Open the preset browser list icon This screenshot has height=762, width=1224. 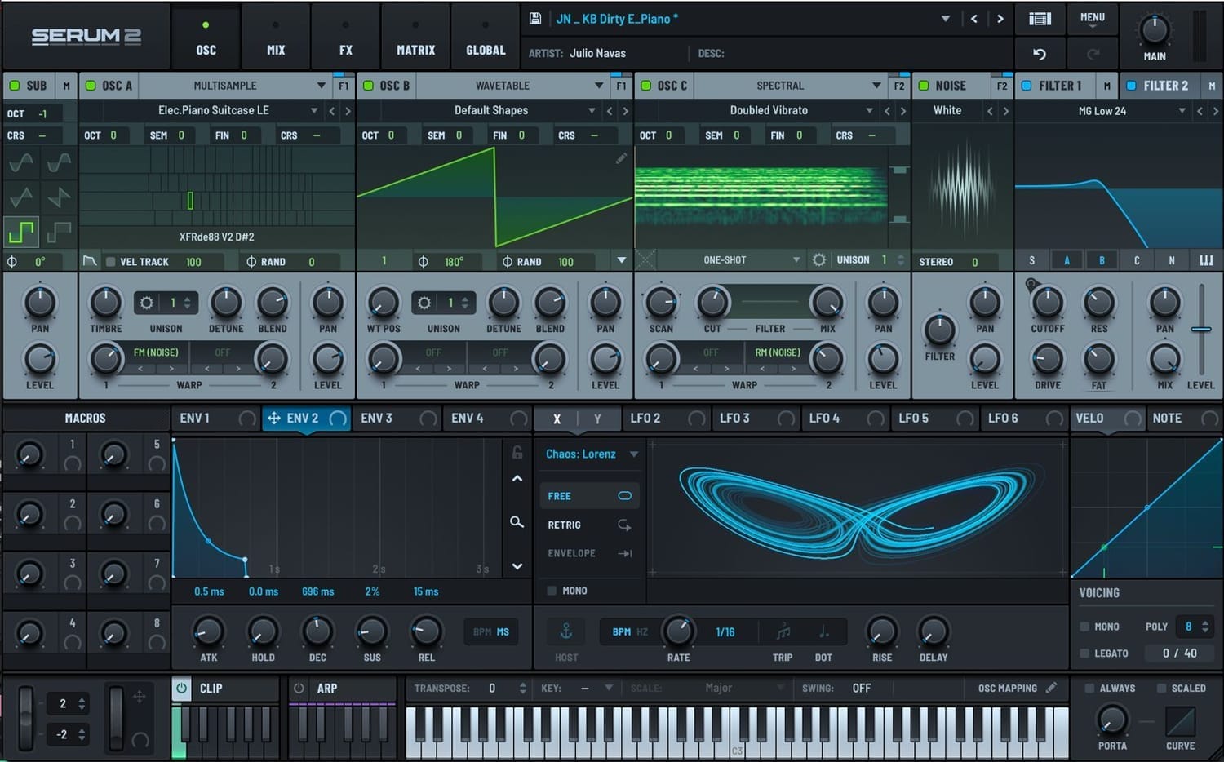[1040, 19]
